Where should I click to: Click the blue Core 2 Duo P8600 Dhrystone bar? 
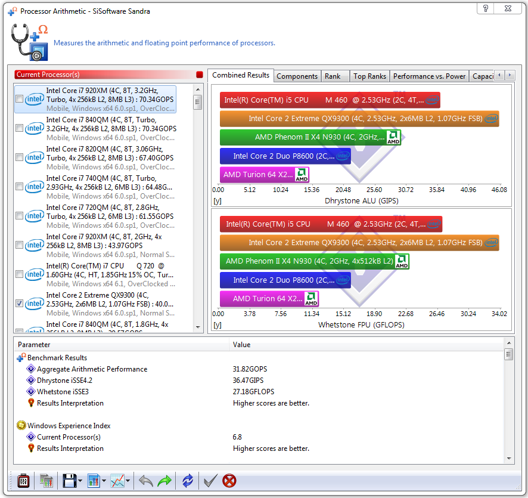tap(285, 156)
